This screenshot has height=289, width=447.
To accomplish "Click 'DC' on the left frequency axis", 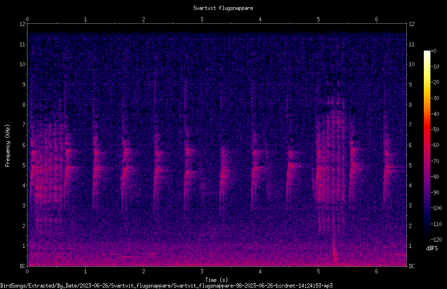I will click(x=22, y=266).
